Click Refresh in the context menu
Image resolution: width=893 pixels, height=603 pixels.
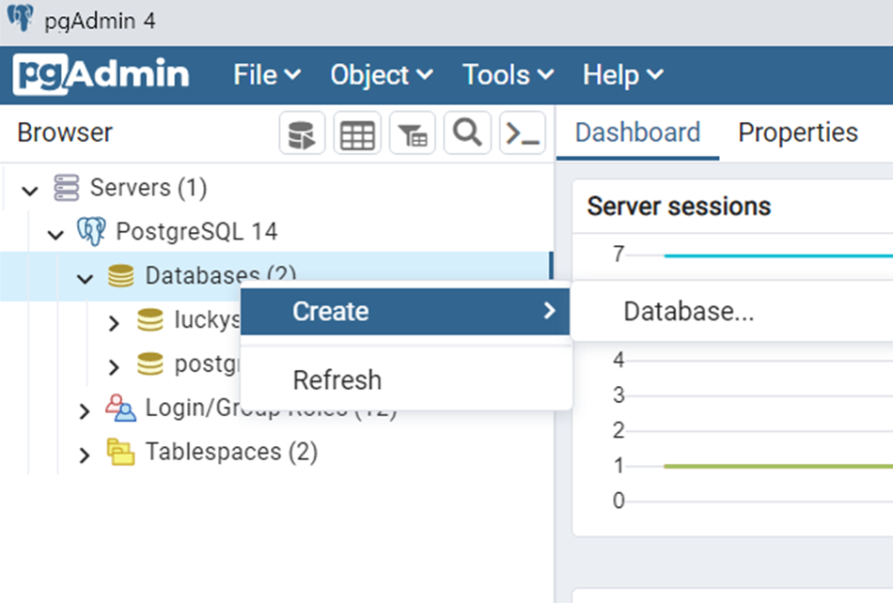(337, 379)
